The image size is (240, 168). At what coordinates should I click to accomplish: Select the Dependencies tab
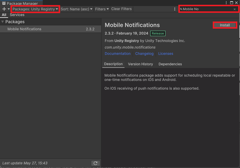pyautogui.click(x=170, y=64)
